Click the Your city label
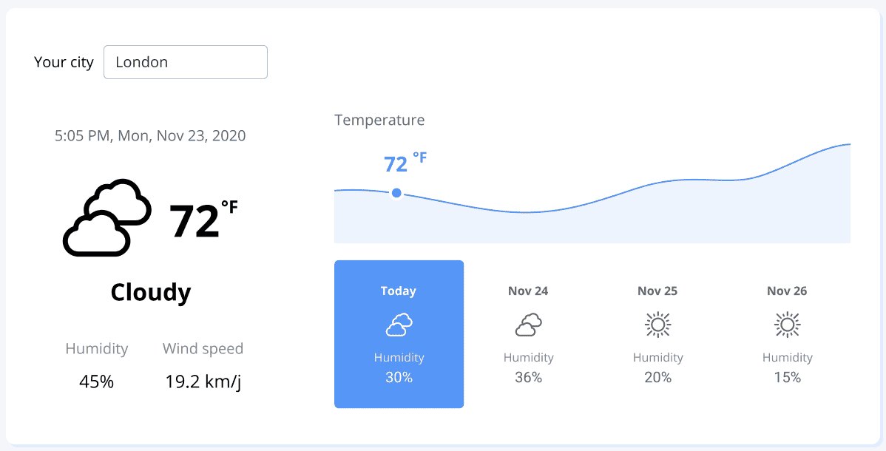This screenshot has height=451, width=886. (64, 62)
